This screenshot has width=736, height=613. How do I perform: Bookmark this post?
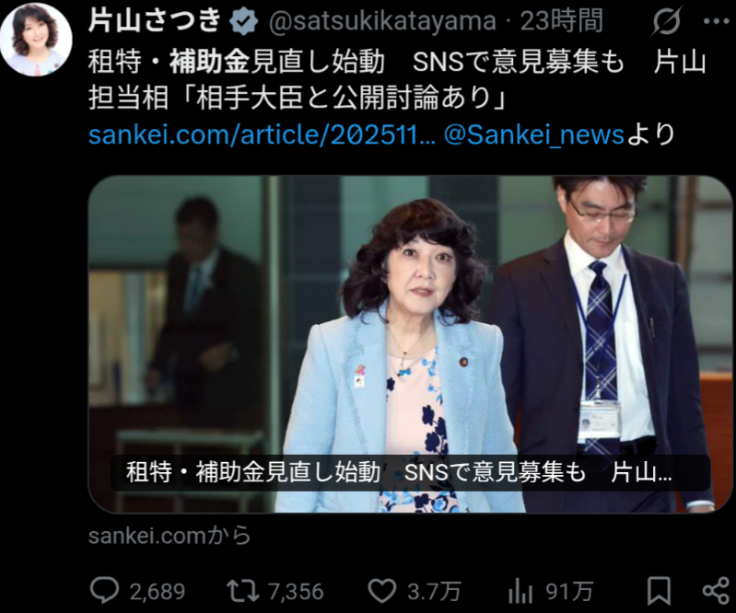click(x=659, y=591)
